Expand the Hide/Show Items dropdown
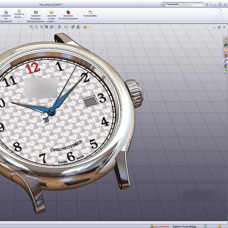 [69, 27]
